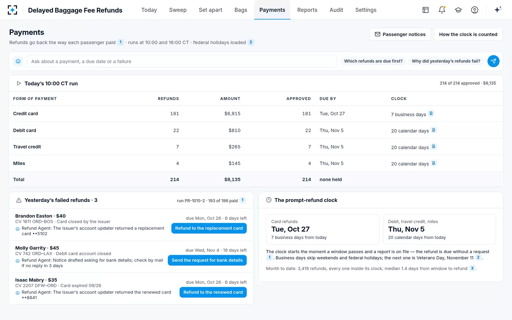
Task: Click the graduation cap help icon
Action: pos(458,10)
